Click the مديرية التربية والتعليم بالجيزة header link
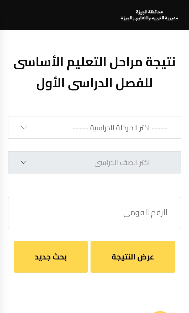 coord(149,18)
